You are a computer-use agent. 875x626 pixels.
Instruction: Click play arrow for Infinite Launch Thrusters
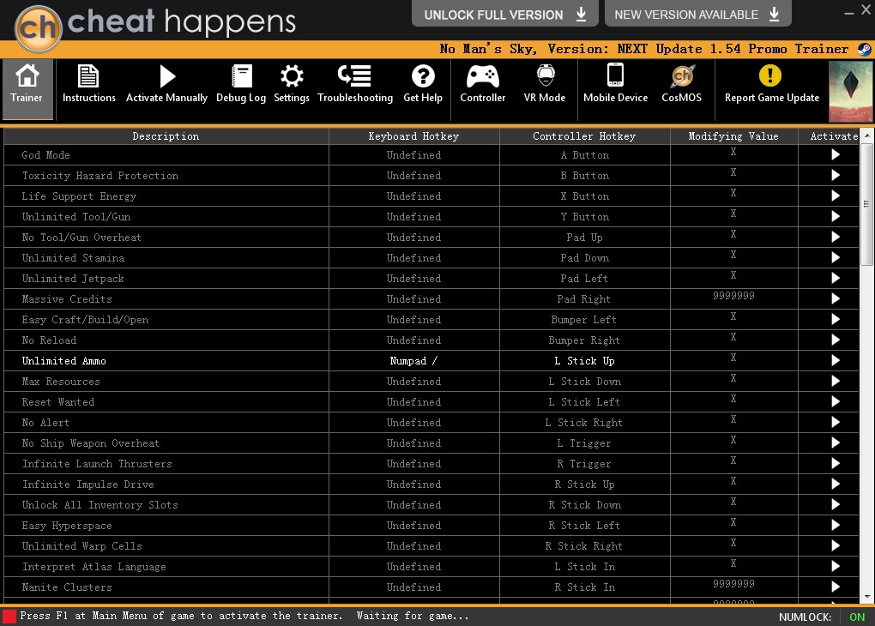[835, 464]
